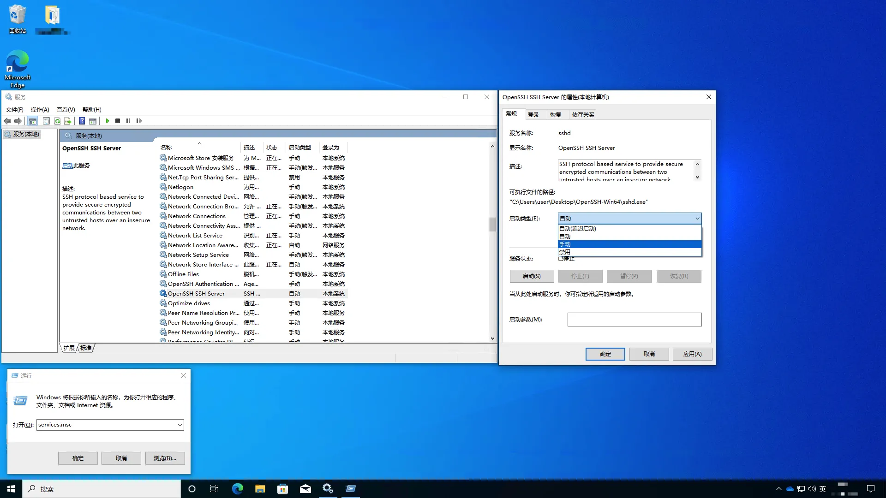The image size is (886, 498).
Task: Expand the Run dialog 打开 combo arrow
Action: (x=180, y=425)
